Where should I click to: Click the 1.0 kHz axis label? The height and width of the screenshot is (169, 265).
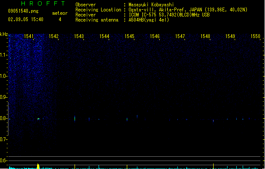(3, 76)
